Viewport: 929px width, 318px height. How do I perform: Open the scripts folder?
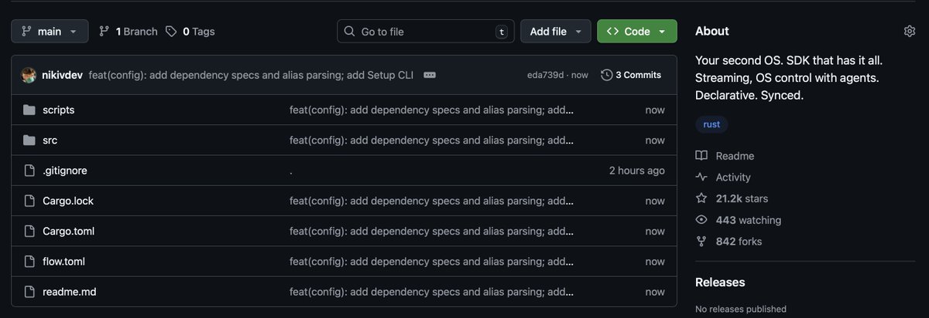[x=59, y=110]
